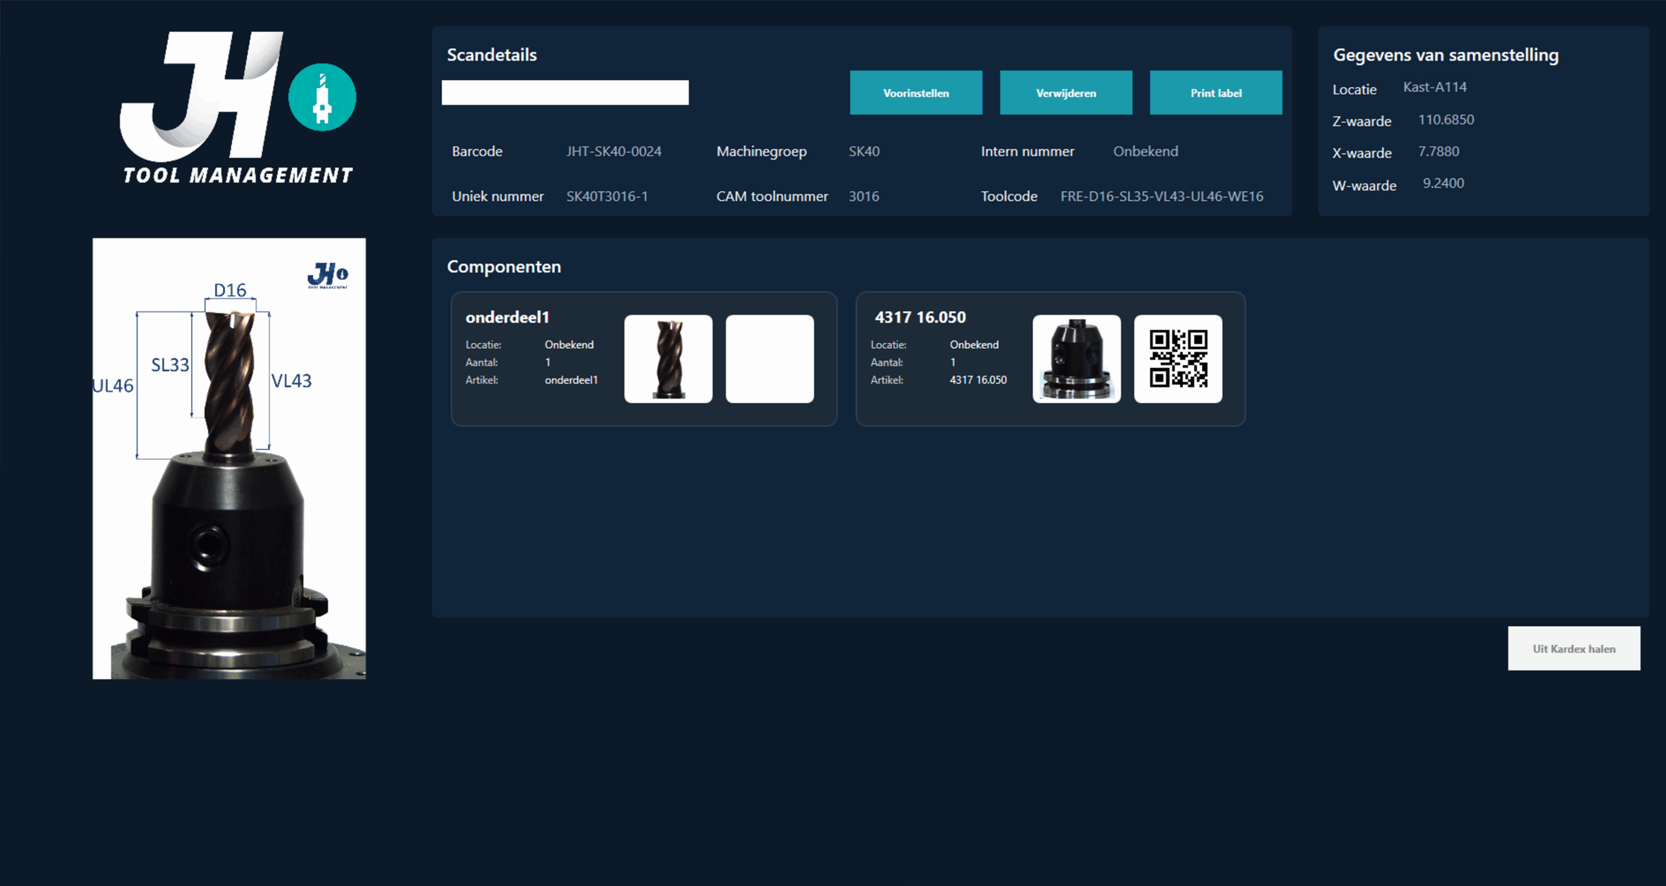Image resolution: width=1666 pixels, height=886 pixels.
Task: Click the blank image of onderdeel1
Action: pyautogui.click(x=769, y=359)
